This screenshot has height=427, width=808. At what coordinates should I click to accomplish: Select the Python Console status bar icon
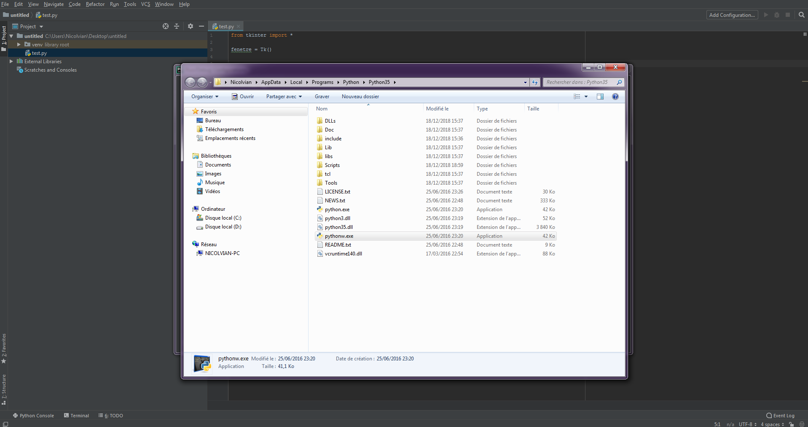34,415
